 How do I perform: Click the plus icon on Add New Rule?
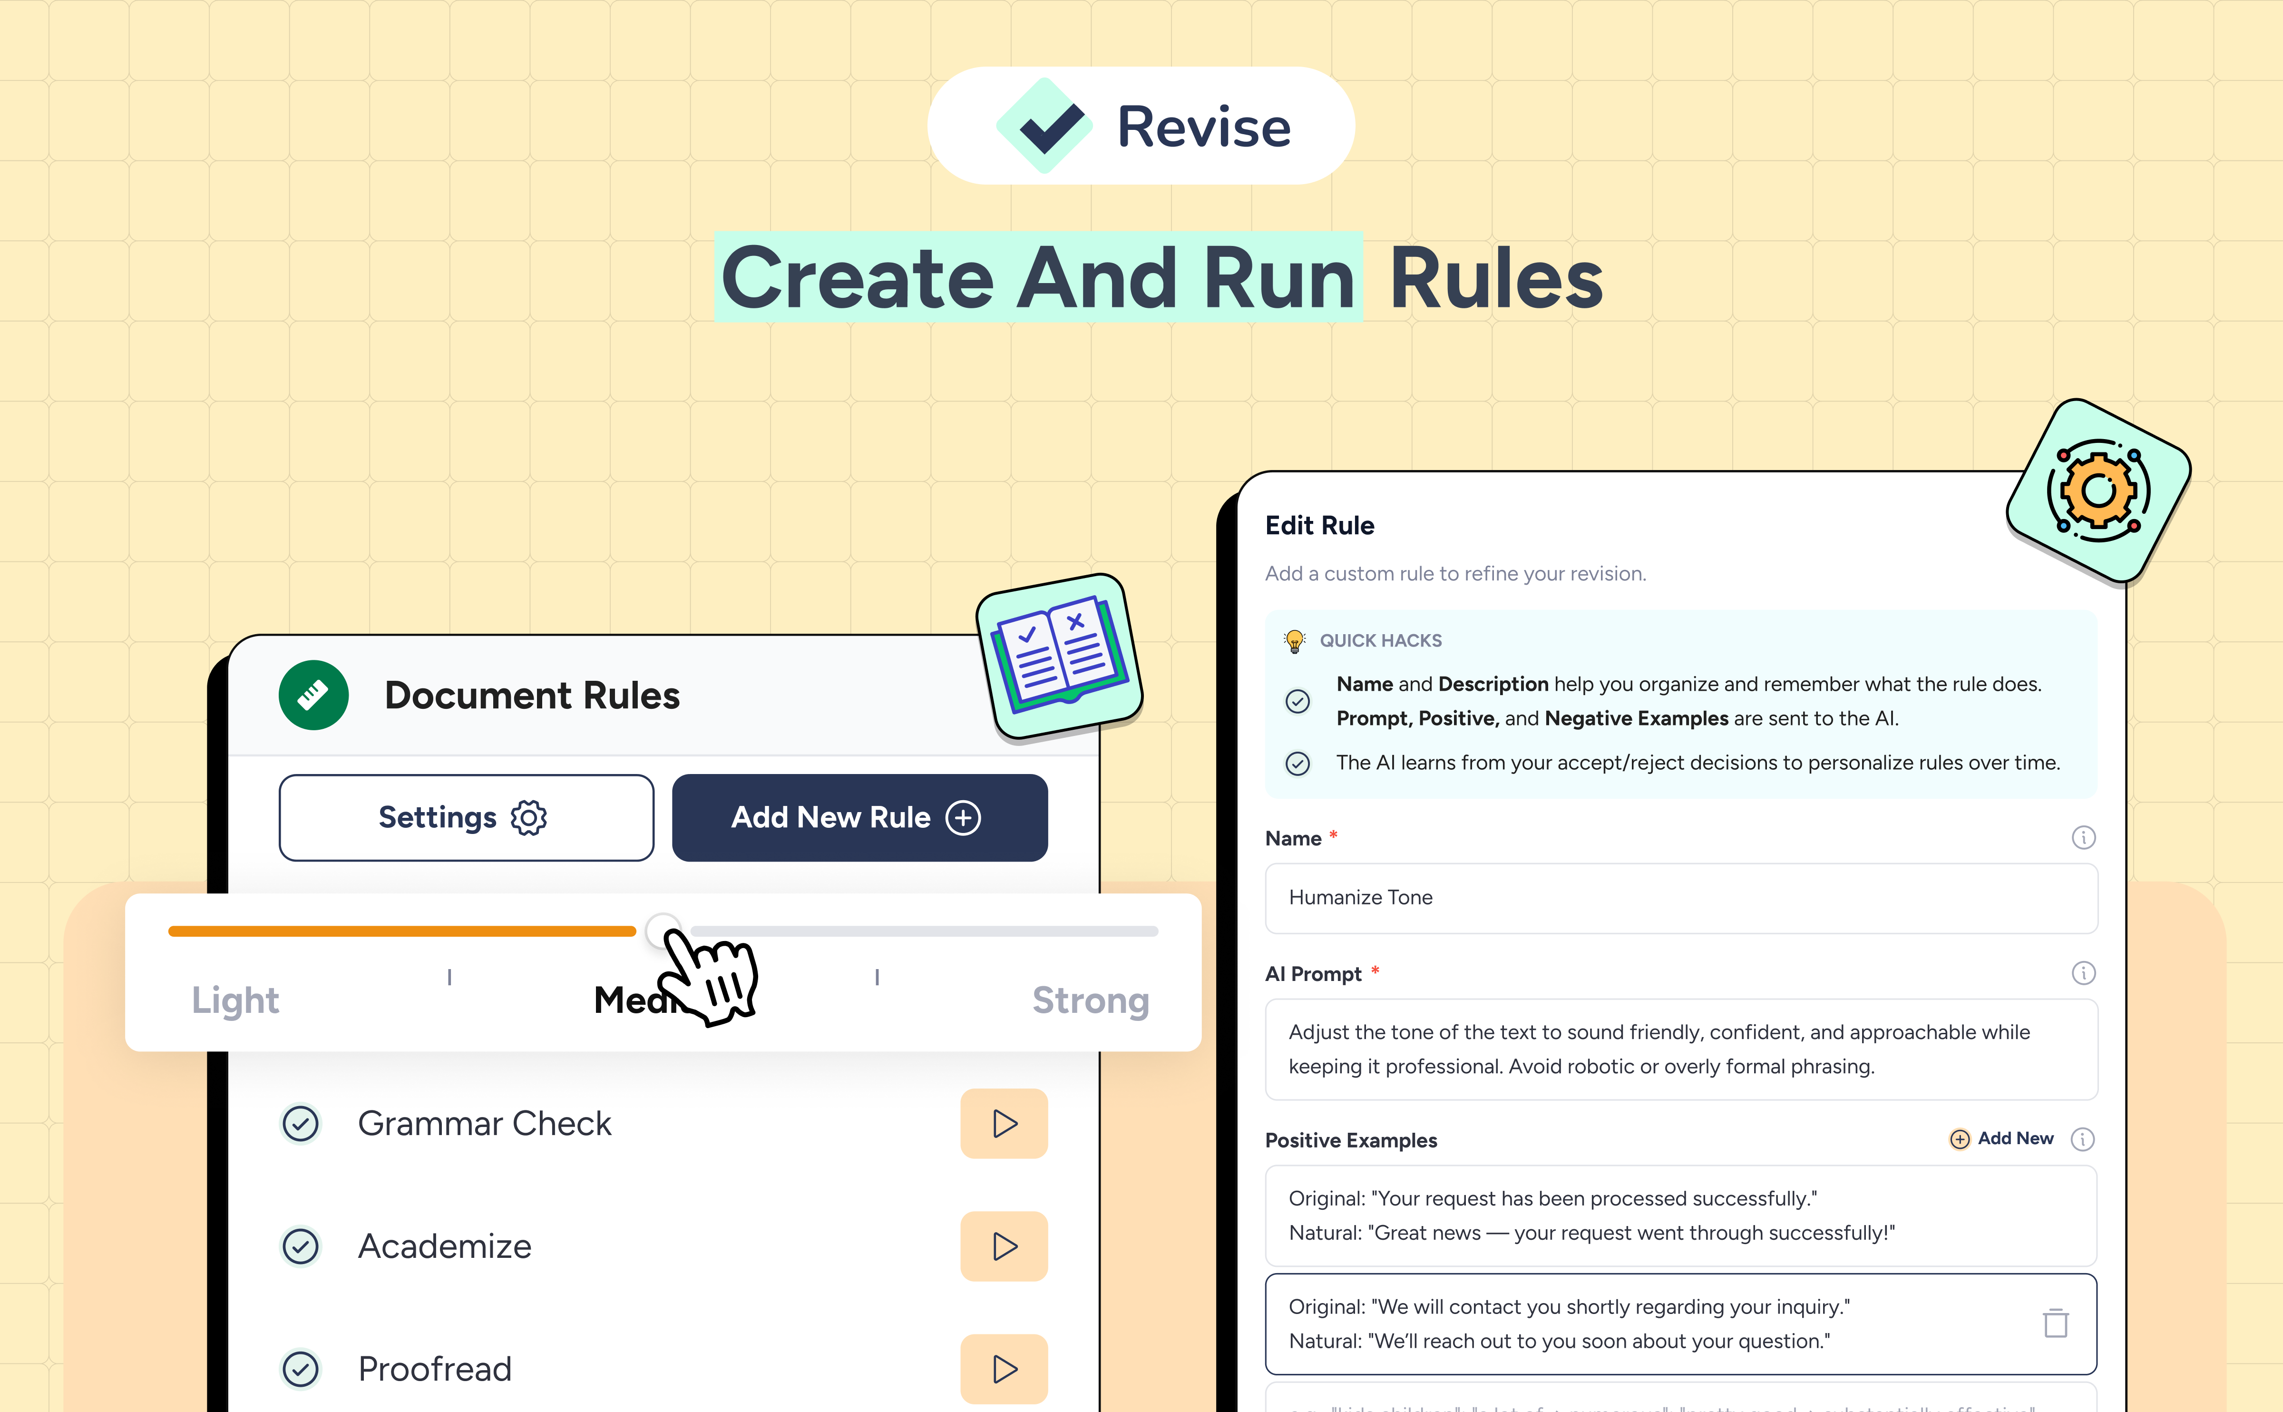tap(962, 817)
